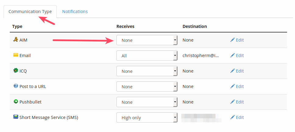Click the Email envelope icon
Screen dimensions: 295x132
click(x=16, y=55)
